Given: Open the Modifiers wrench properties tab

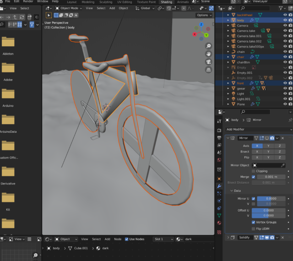Looking at the screenshot, I should (219, 186).
